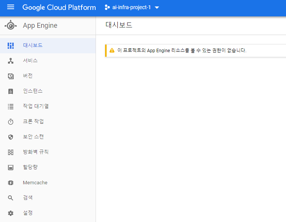Click the 할당량 quota icon
The height and width of the screenshot is (222, 286).
pyautogui.click(x=11, y=167)
